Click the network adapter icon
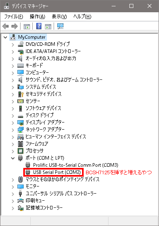The image size is (159, 226). coord(21,130)
